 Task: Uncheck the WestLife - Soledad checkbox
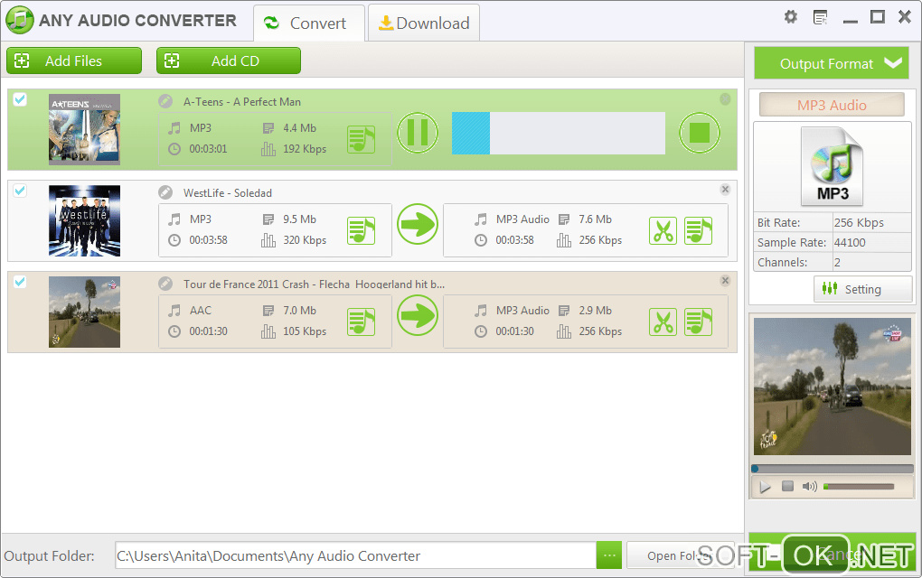20,191
